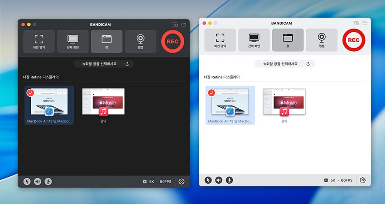The image size is (385, 204).
Task: Expand 5K 60FPS video options in dark window
Action: [157, 181]
